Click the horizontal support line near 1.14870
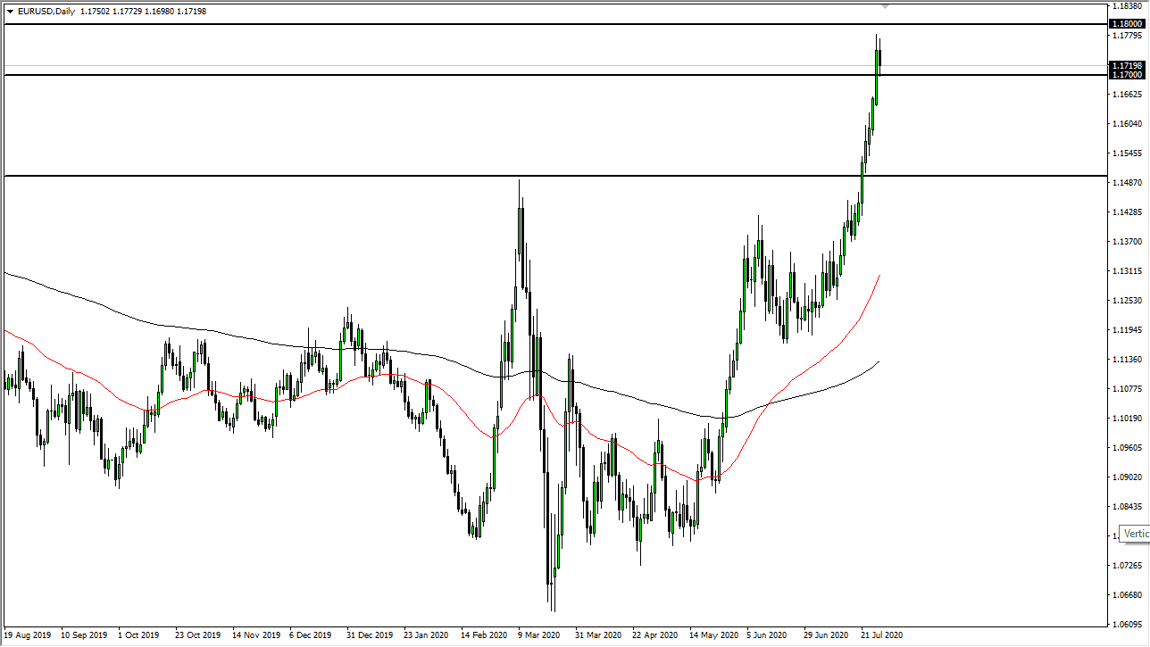The image size is (1150, 647). 536,176
